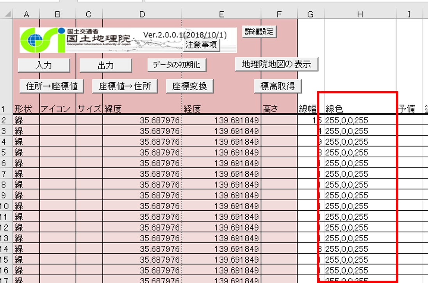
Task: Select 線 cell in row 2
Action: coord(26,120)
